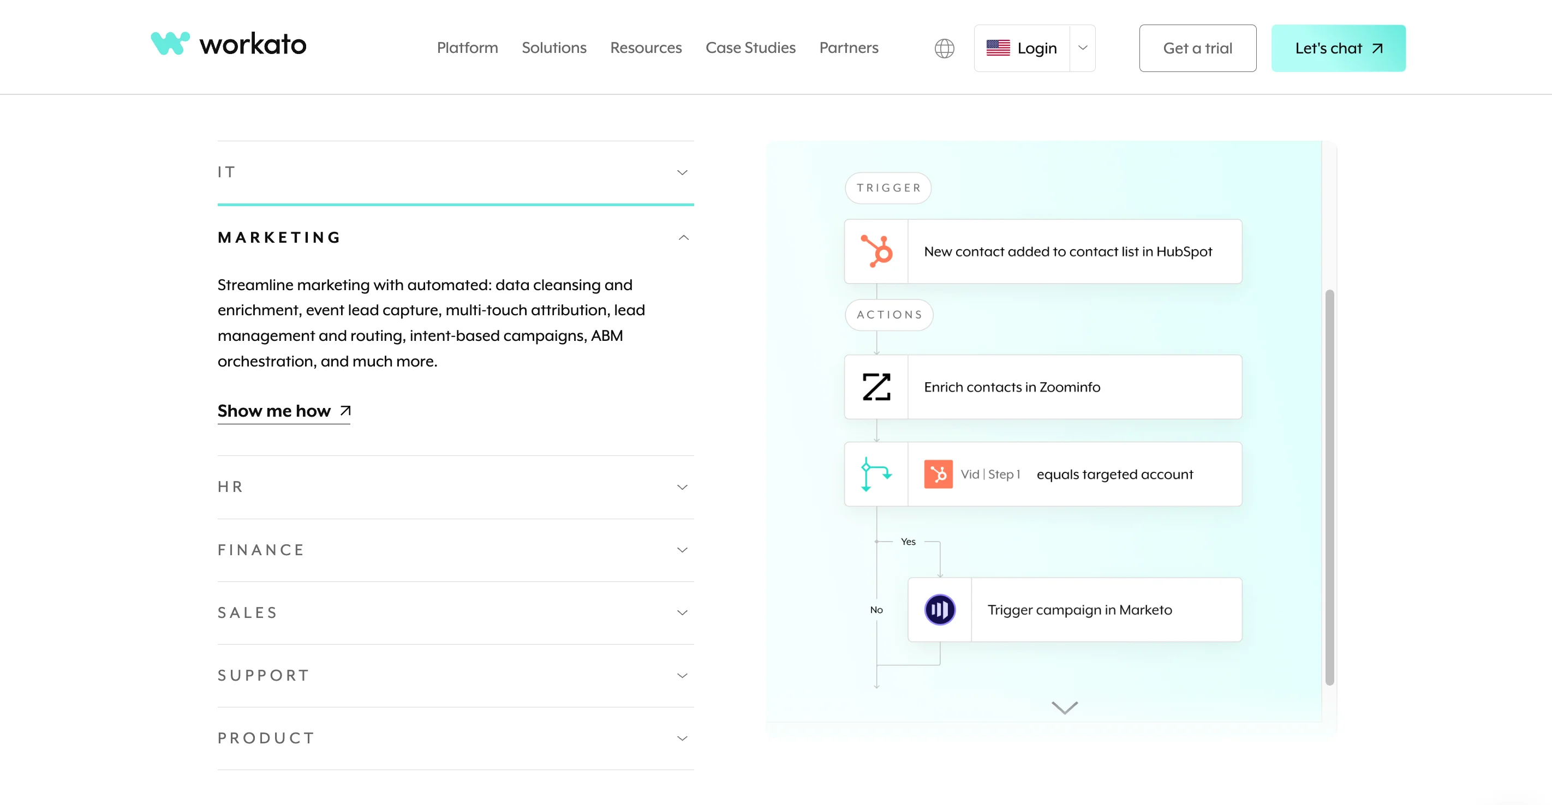Expand the PRODUCT section
Viewport: 1552px width, 805px height.
[x=682, y=737]
